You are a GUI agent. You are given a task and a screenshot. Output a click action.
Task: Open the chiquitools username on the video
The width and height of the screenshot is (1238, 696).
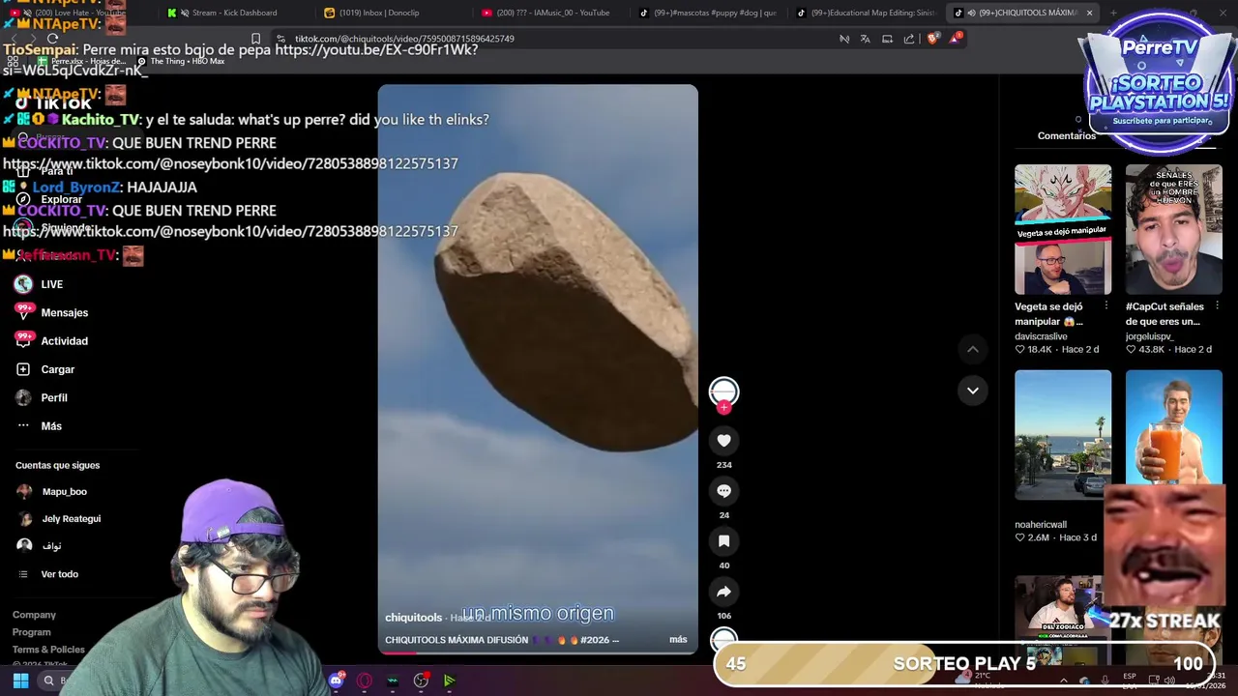tap(413, 618)
